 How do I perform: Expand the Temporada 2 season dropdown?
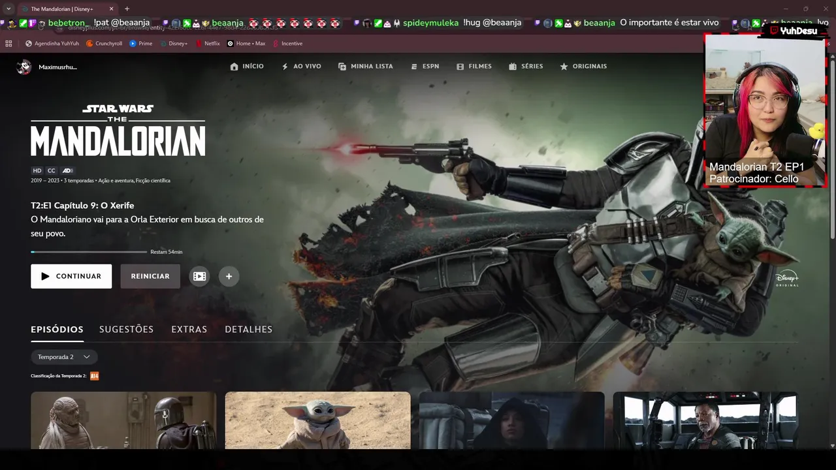tap(64, 357)
